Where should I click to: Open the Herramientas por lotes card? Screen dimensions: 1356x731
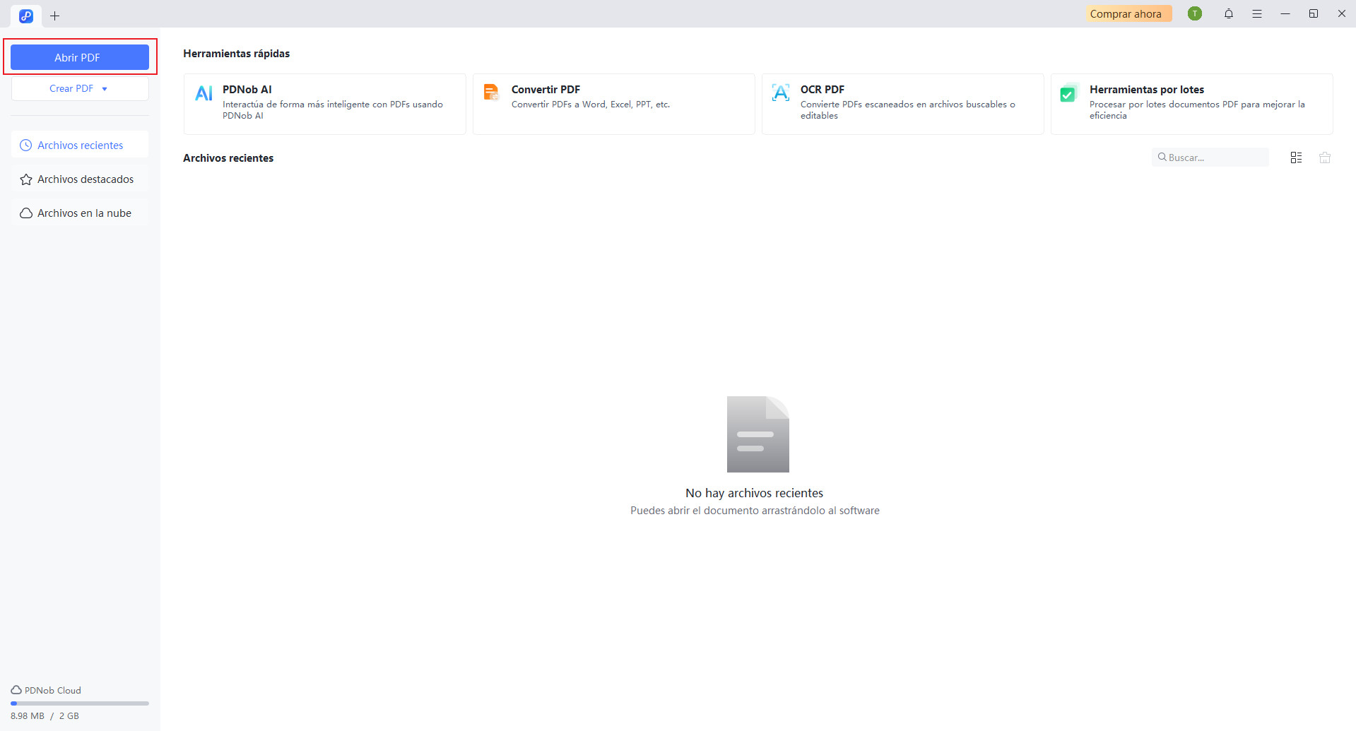[x=1191, y=104]
